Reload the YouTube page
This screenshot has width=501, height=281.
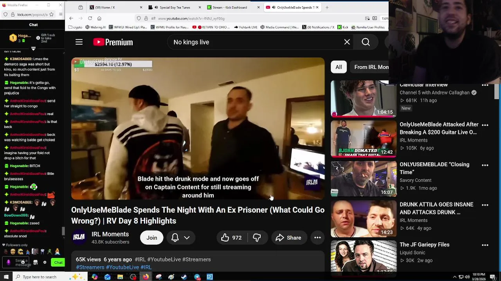90,18
